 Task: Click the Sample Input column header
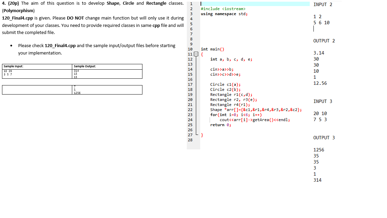(x=13, y=66)
